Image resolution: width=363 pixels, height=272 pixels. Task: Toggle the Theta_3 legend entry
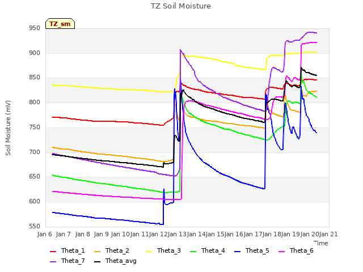coord(163,250)
